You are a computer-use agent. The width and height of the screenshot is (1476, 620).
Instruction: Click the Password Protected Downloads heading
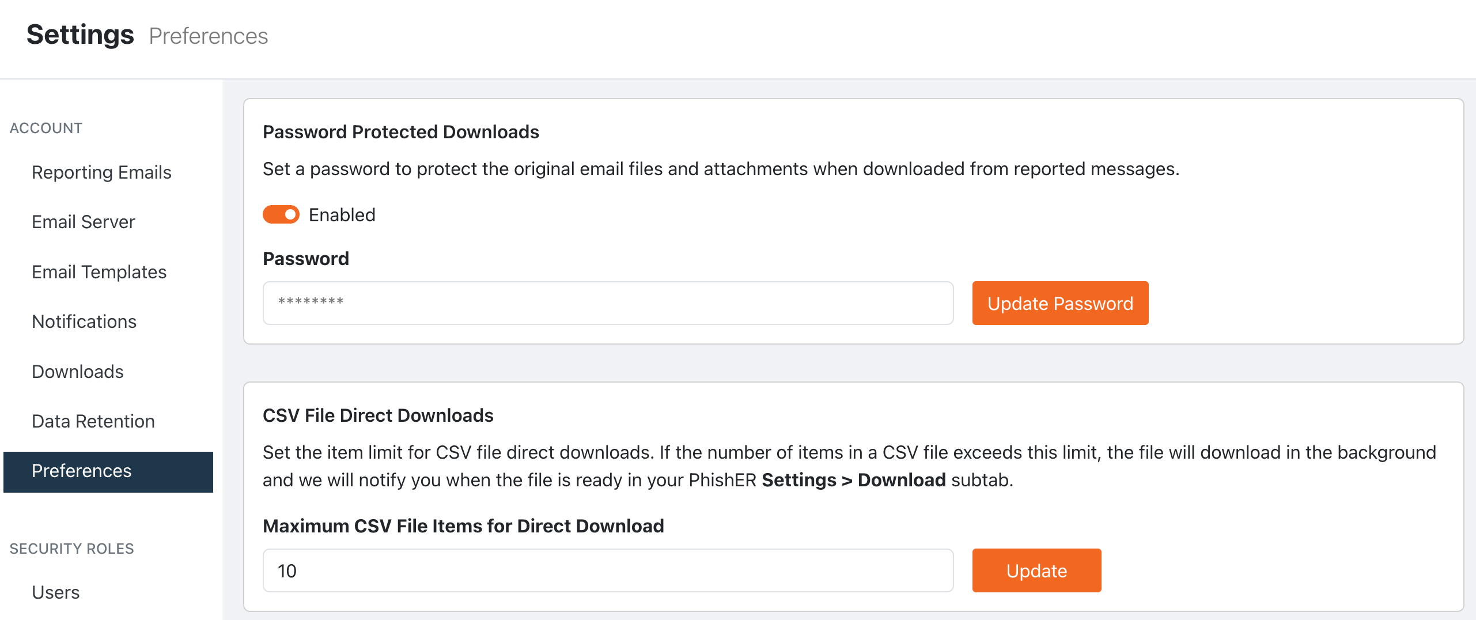point(401,131)
